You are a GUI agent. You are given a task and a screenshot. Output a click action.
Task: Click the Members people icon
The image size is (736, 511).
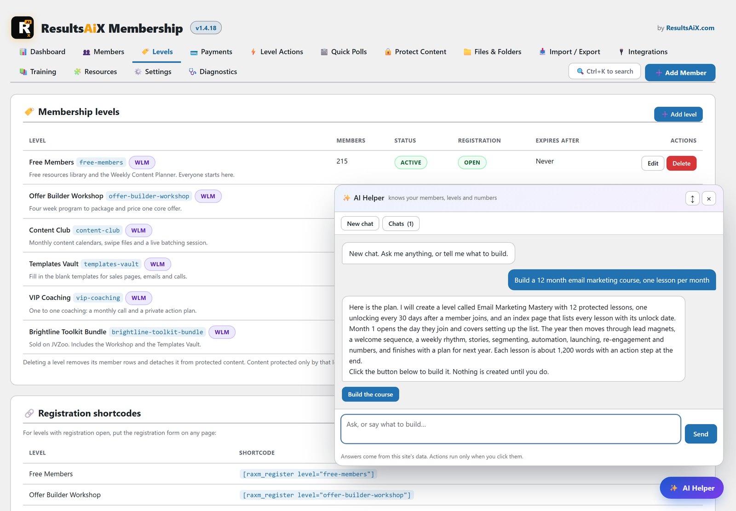[x=86, y=52]
